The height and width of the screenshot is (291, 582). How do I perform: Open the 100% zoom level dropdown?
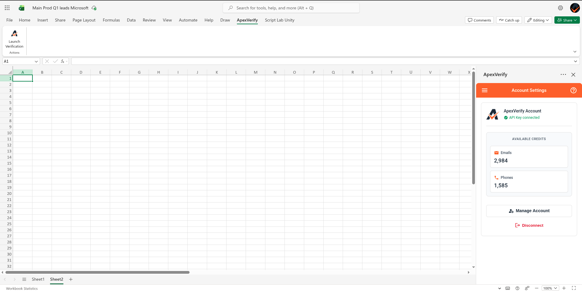click(x=550, y=288)
